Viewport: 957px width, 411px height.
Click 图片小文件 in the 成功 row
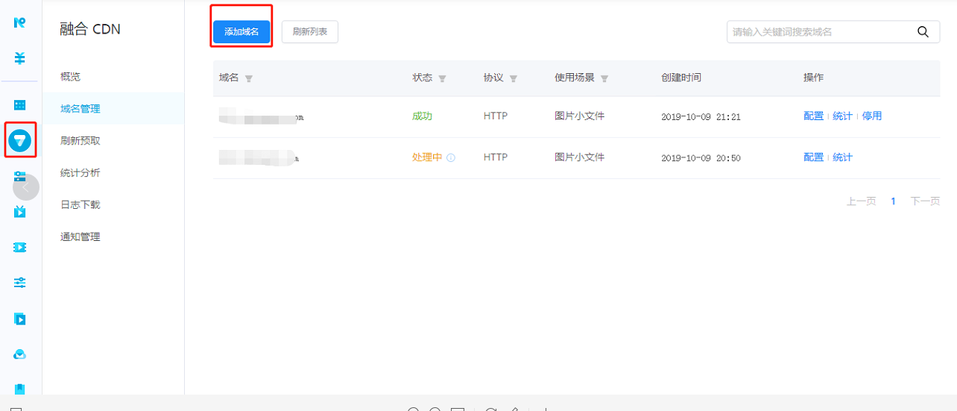(x=579, y=116)
